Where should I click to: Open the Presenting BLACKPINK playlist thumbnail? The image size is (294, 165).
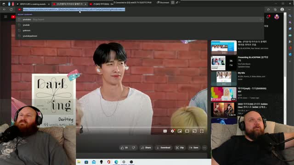coord(224,63)
